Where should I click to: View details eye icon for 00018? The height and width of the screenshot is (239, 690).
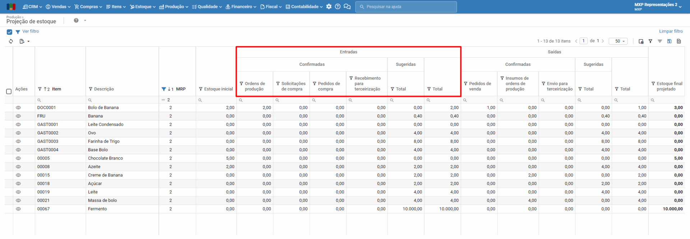point(18,183)
